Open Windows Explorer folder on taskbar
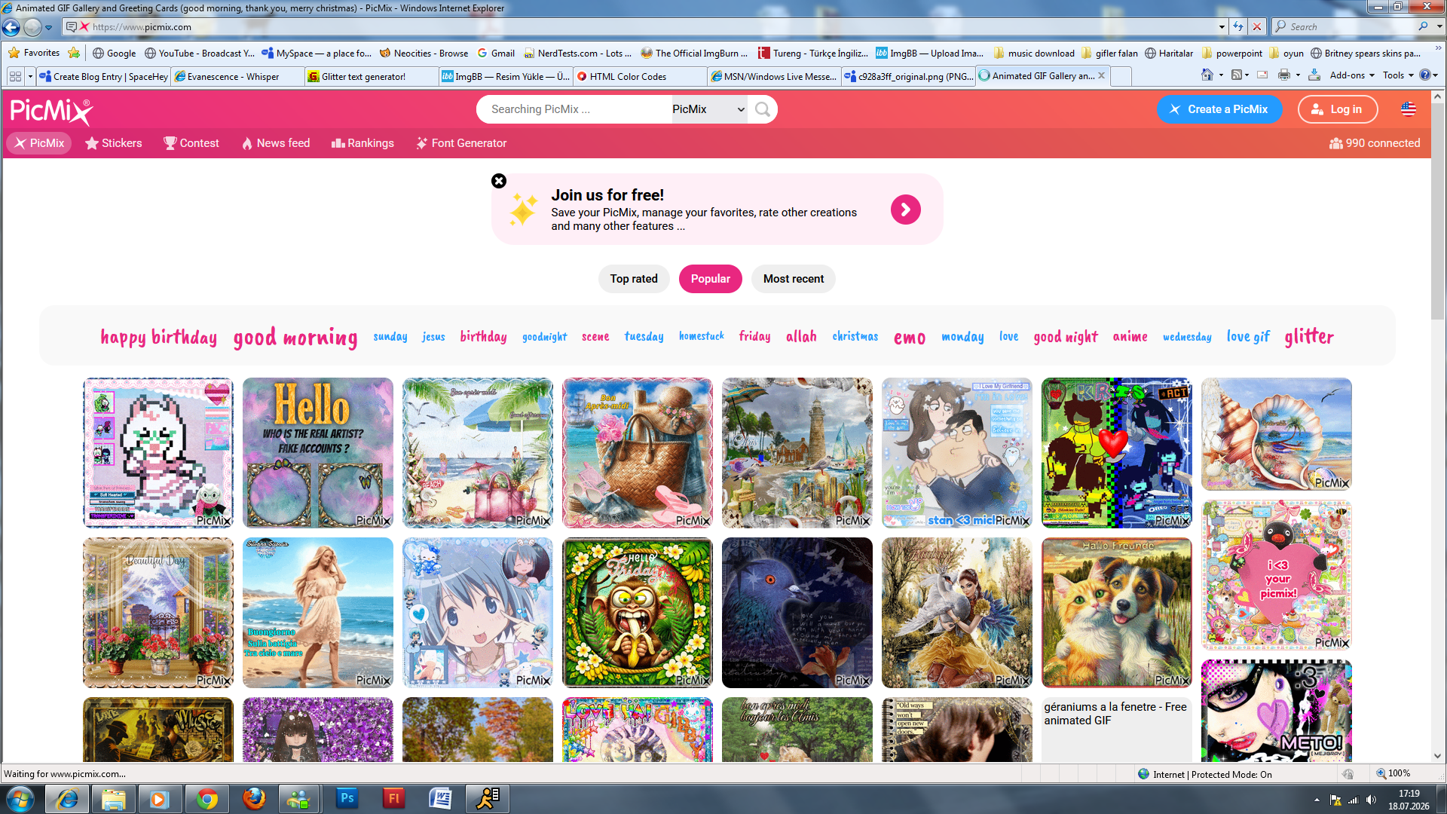The width and height of the screenshot is (1447, 814). click(113, 799)
